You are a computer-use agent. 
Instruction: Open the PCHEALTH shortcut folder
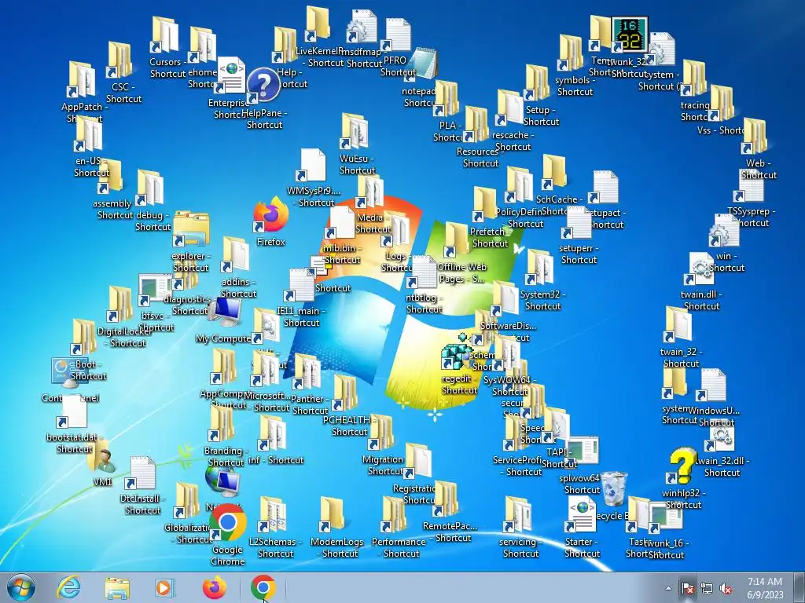(x=345, y=393)
